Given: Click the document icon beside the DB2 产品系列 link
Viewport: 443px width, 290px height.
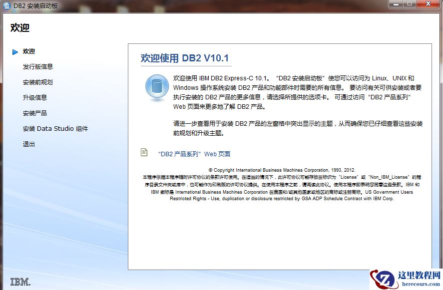Looking at the screenshot, I should [x=144, y=152].
